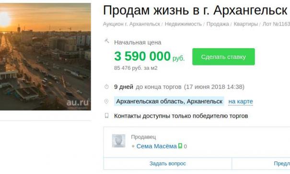
Task: Click the green phone-verified icon by Сема Масёма
Action: (180, 146)
